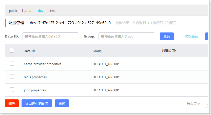Image resolution: width=211 pixels, height=115 pixels.
Task: Open the prod namespace tab
Action: [x=28, y=11]
